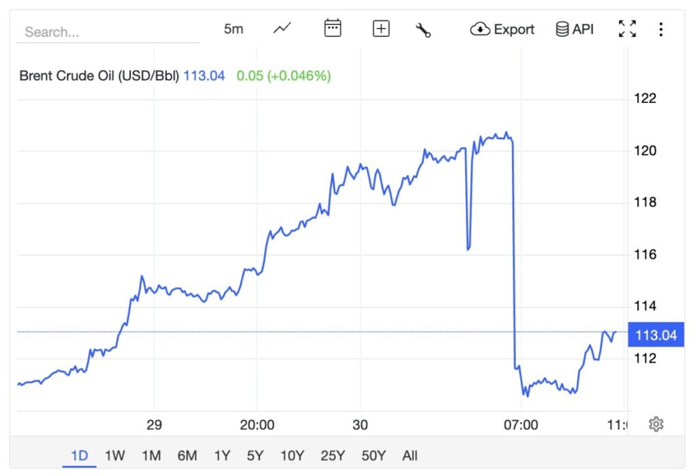The height and width of the screenshot is (476, 698).
Task: Select the 5Y time range
Action: pos(255,456)
